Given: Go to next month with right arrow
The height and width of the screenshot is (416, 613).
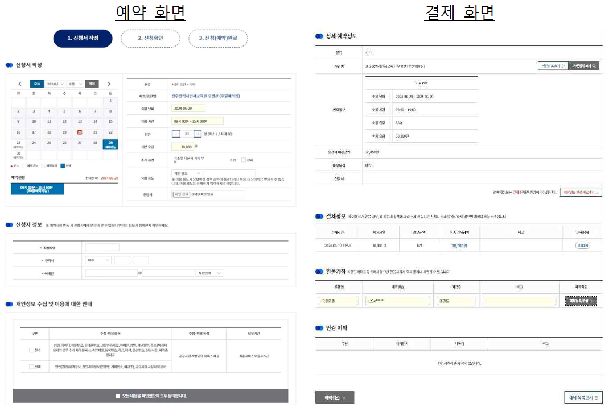Looking at the screenshot, I should 109,84.
